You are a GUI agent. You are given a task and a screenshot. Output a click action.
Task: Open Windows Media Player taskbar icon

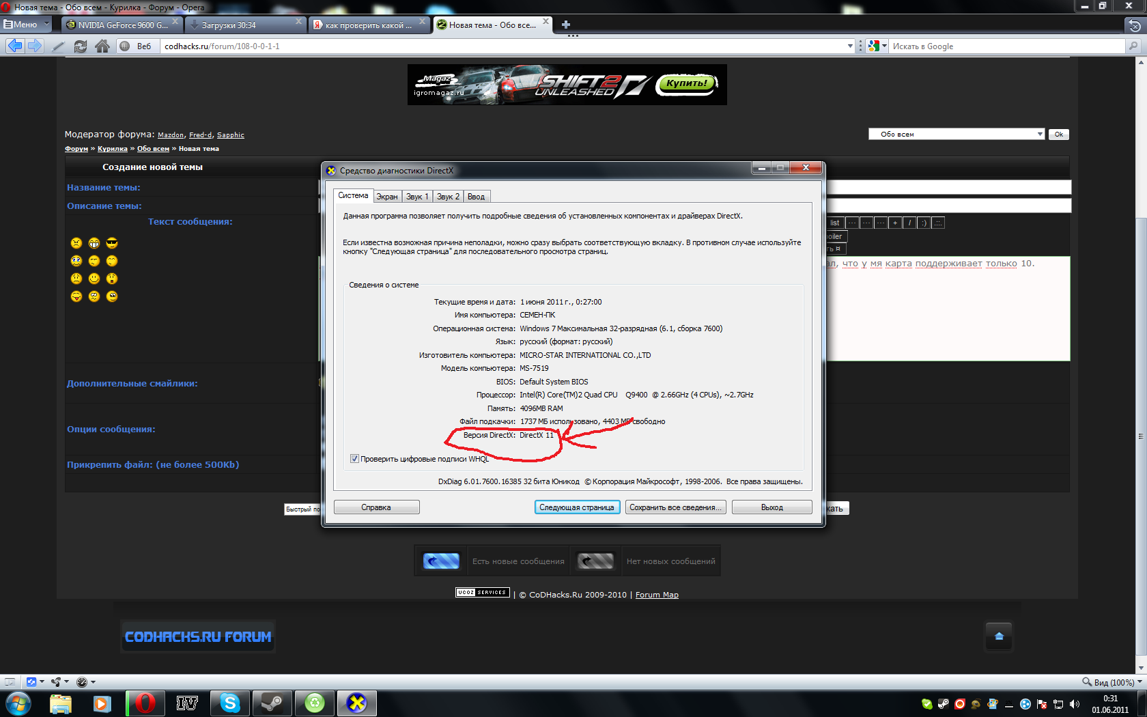click(102, 703)
